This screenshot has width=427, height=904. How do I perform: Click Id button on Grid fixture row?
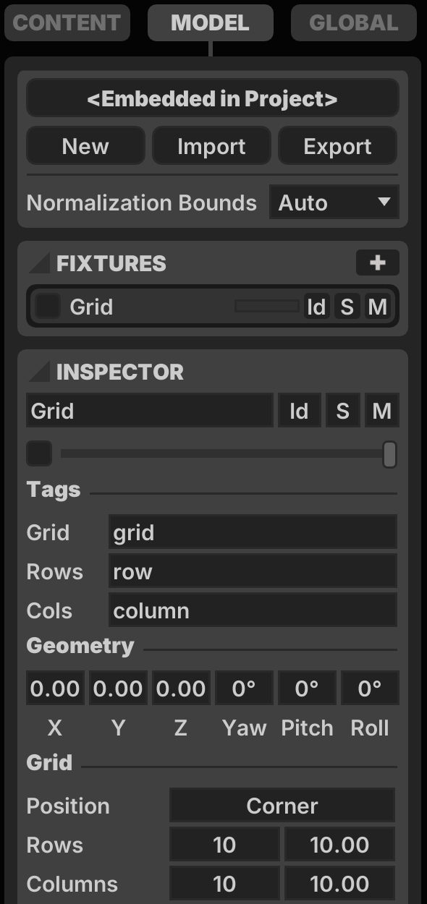[316, 307]
